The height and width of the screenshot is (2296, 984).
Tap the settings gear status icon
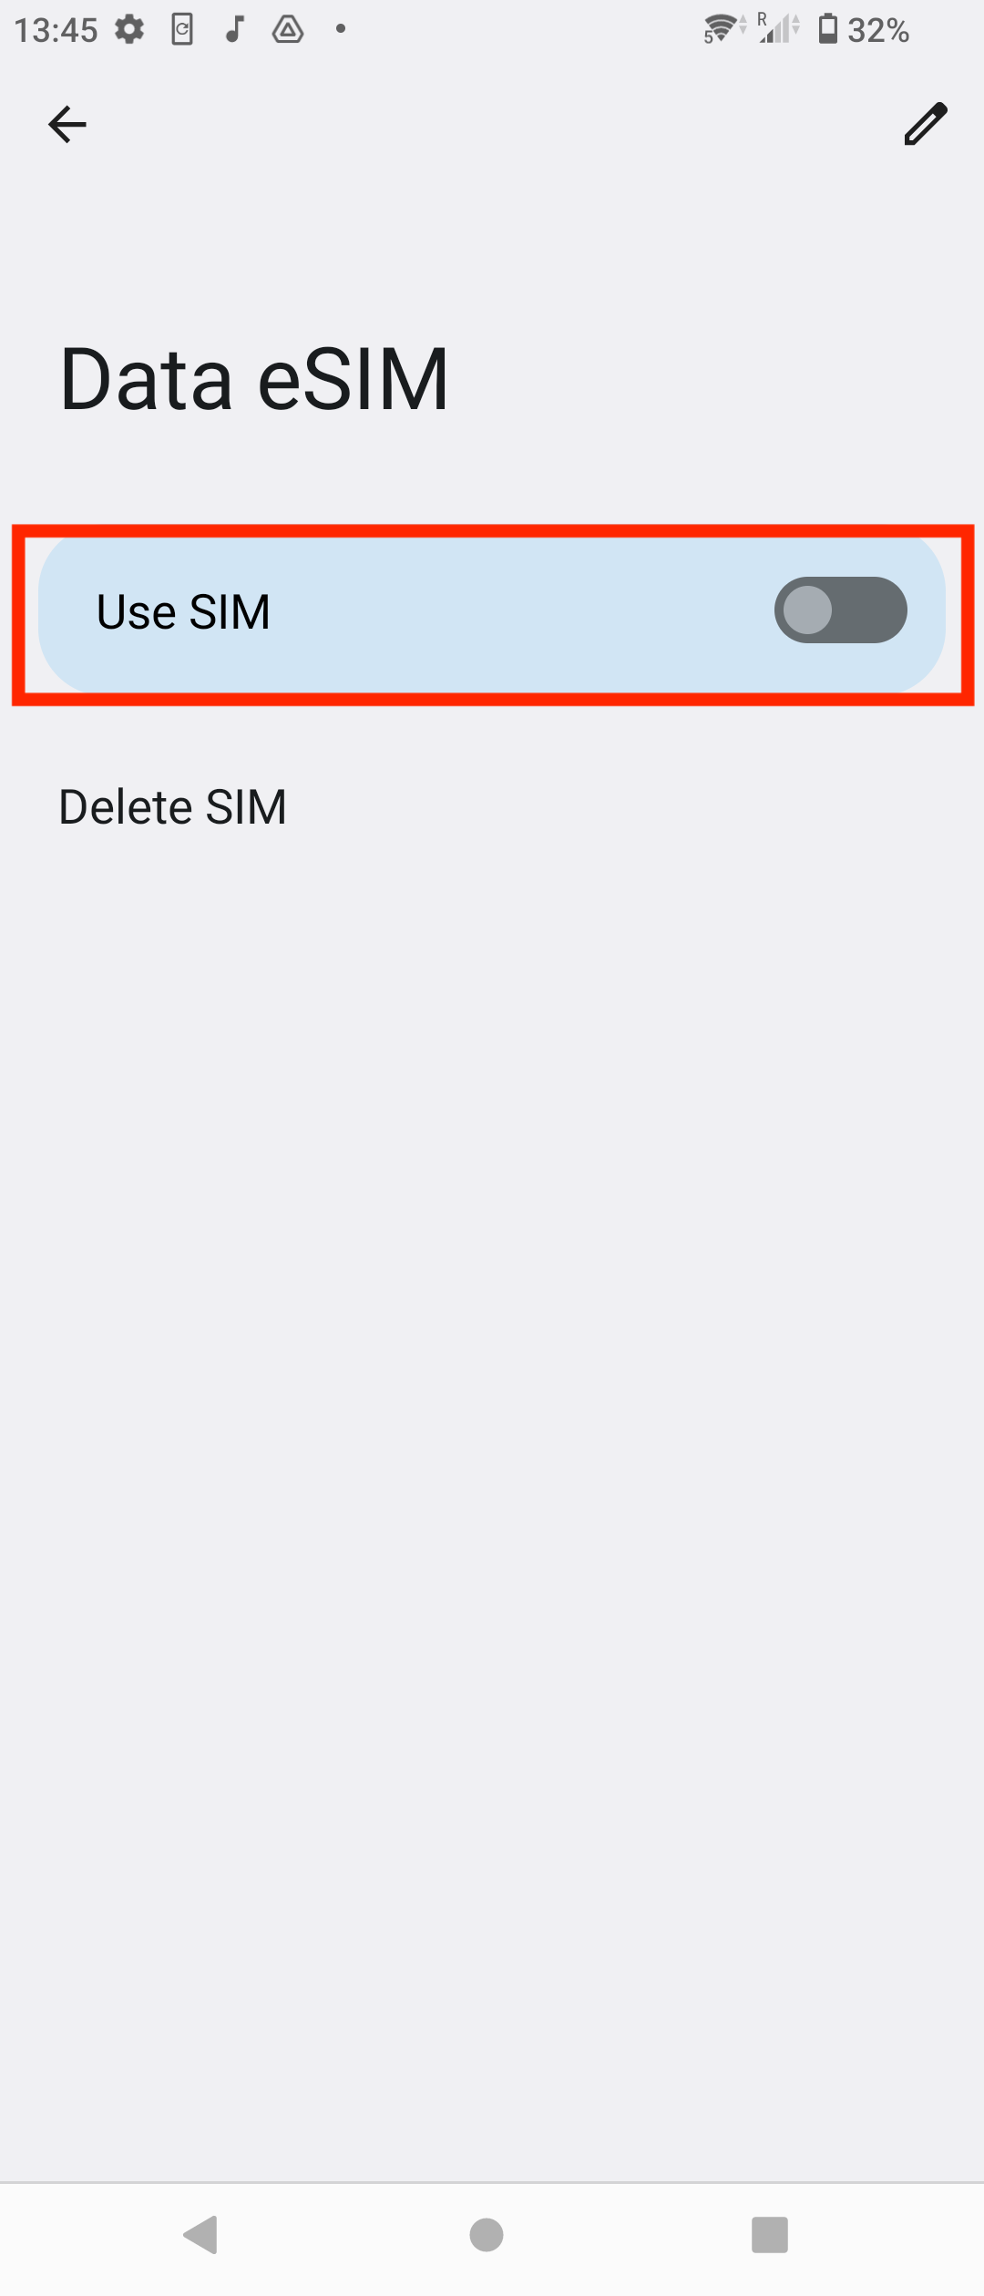(129, 30)
